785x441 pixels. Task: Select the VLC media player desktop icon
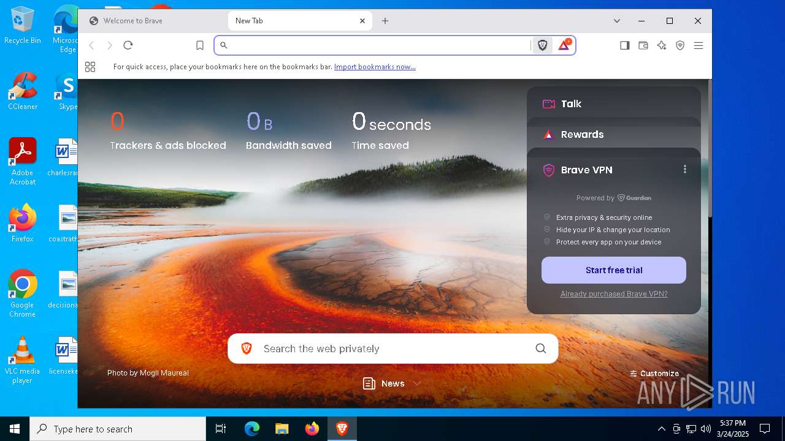[x=23, y=360]
